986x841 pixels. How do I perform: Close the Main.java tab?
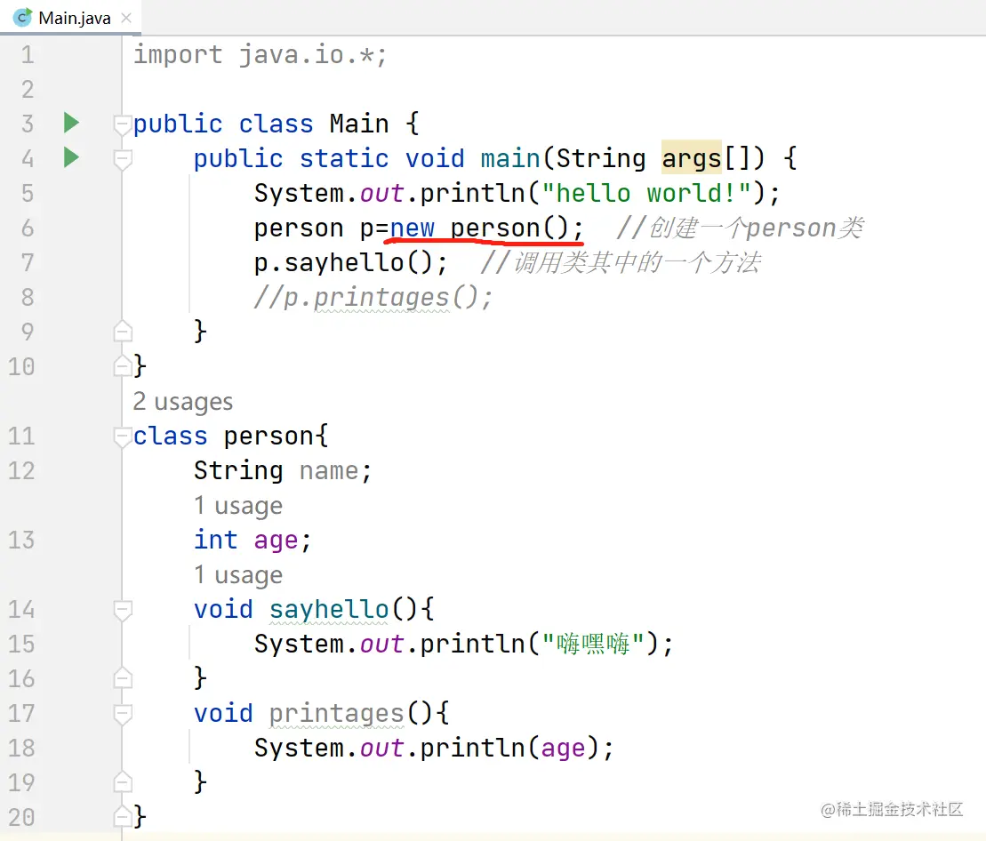pyautogui.click(x=126, y=18)
